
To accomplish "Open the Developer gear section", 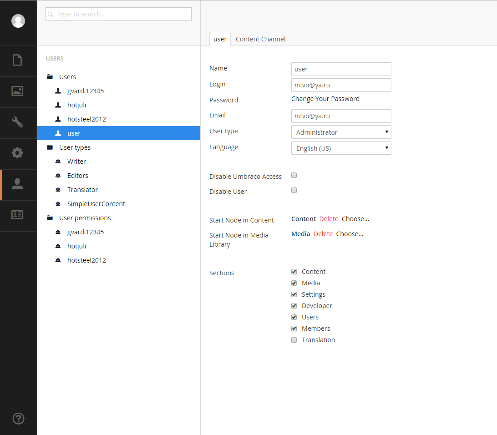I will tap(17, 153).
